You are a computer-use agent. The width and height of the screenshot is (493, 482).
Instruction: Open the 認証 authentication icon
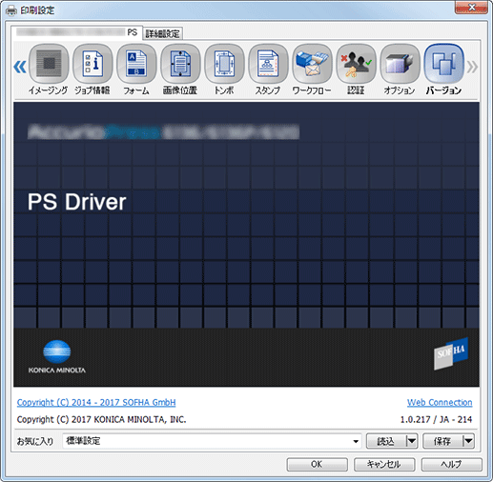point(356,64)
